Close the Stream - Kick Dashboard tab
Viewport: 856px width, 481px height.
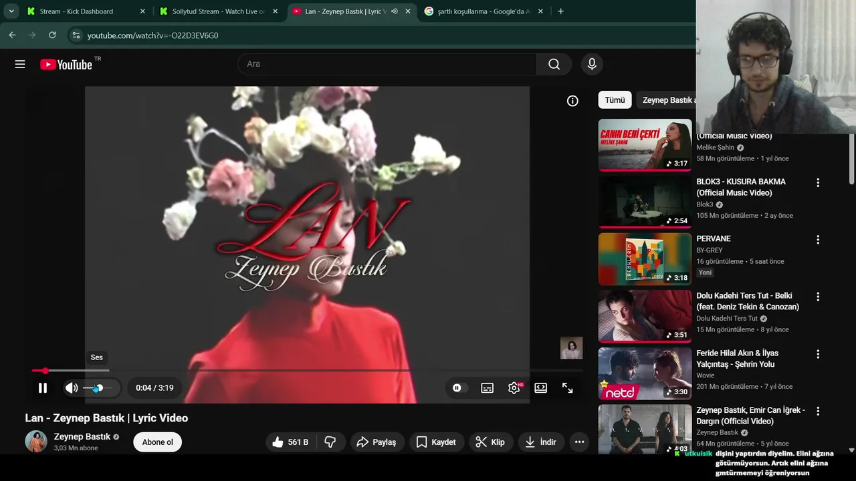[x=142, y=11]
